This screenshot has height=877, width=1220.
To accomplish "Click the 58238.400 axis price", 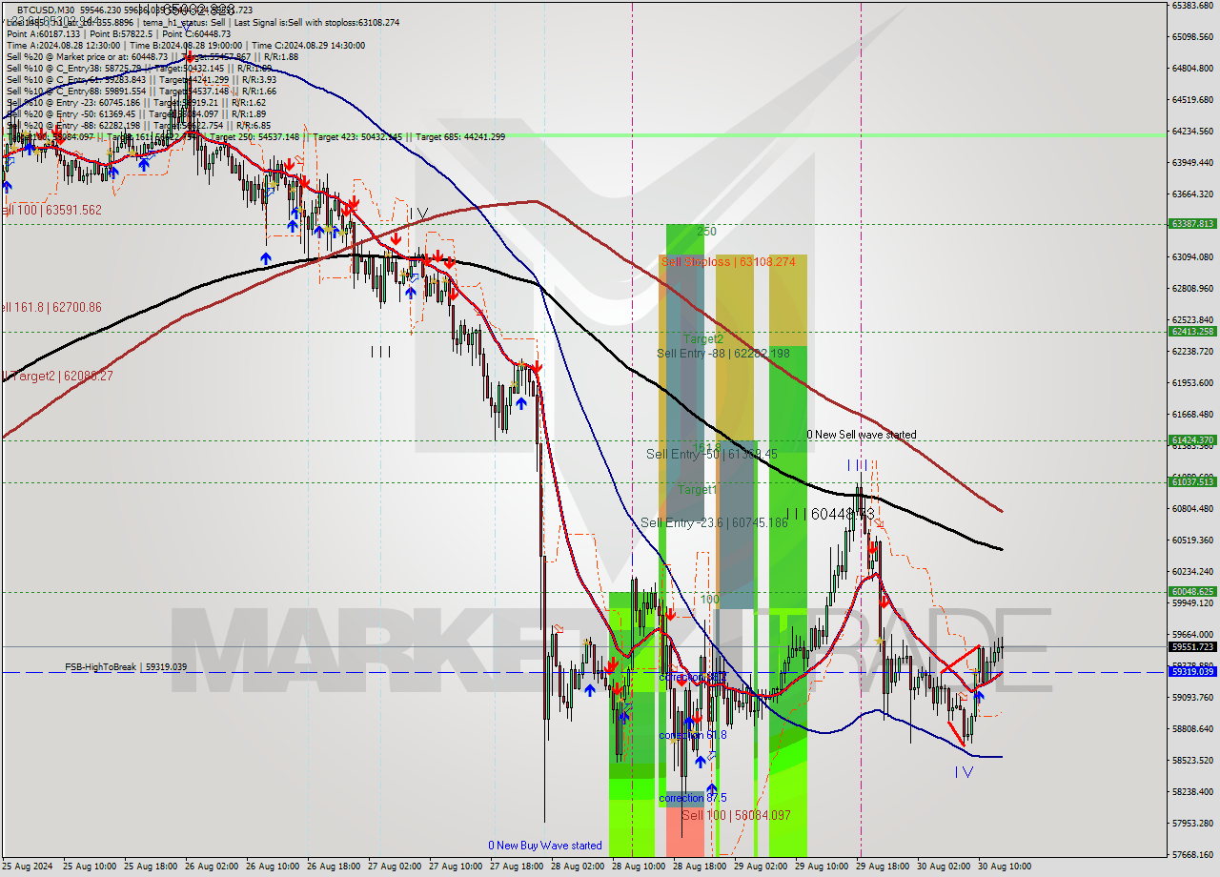I will pyautogui.click(x=1192, y=792).
